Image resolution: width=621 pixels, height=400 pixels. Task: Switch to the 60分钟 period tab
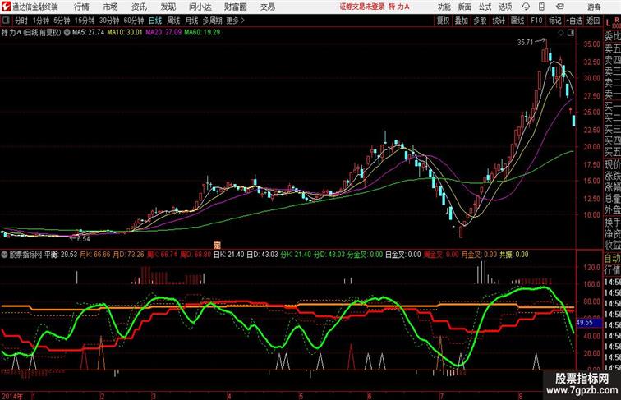tap(134, 21)
